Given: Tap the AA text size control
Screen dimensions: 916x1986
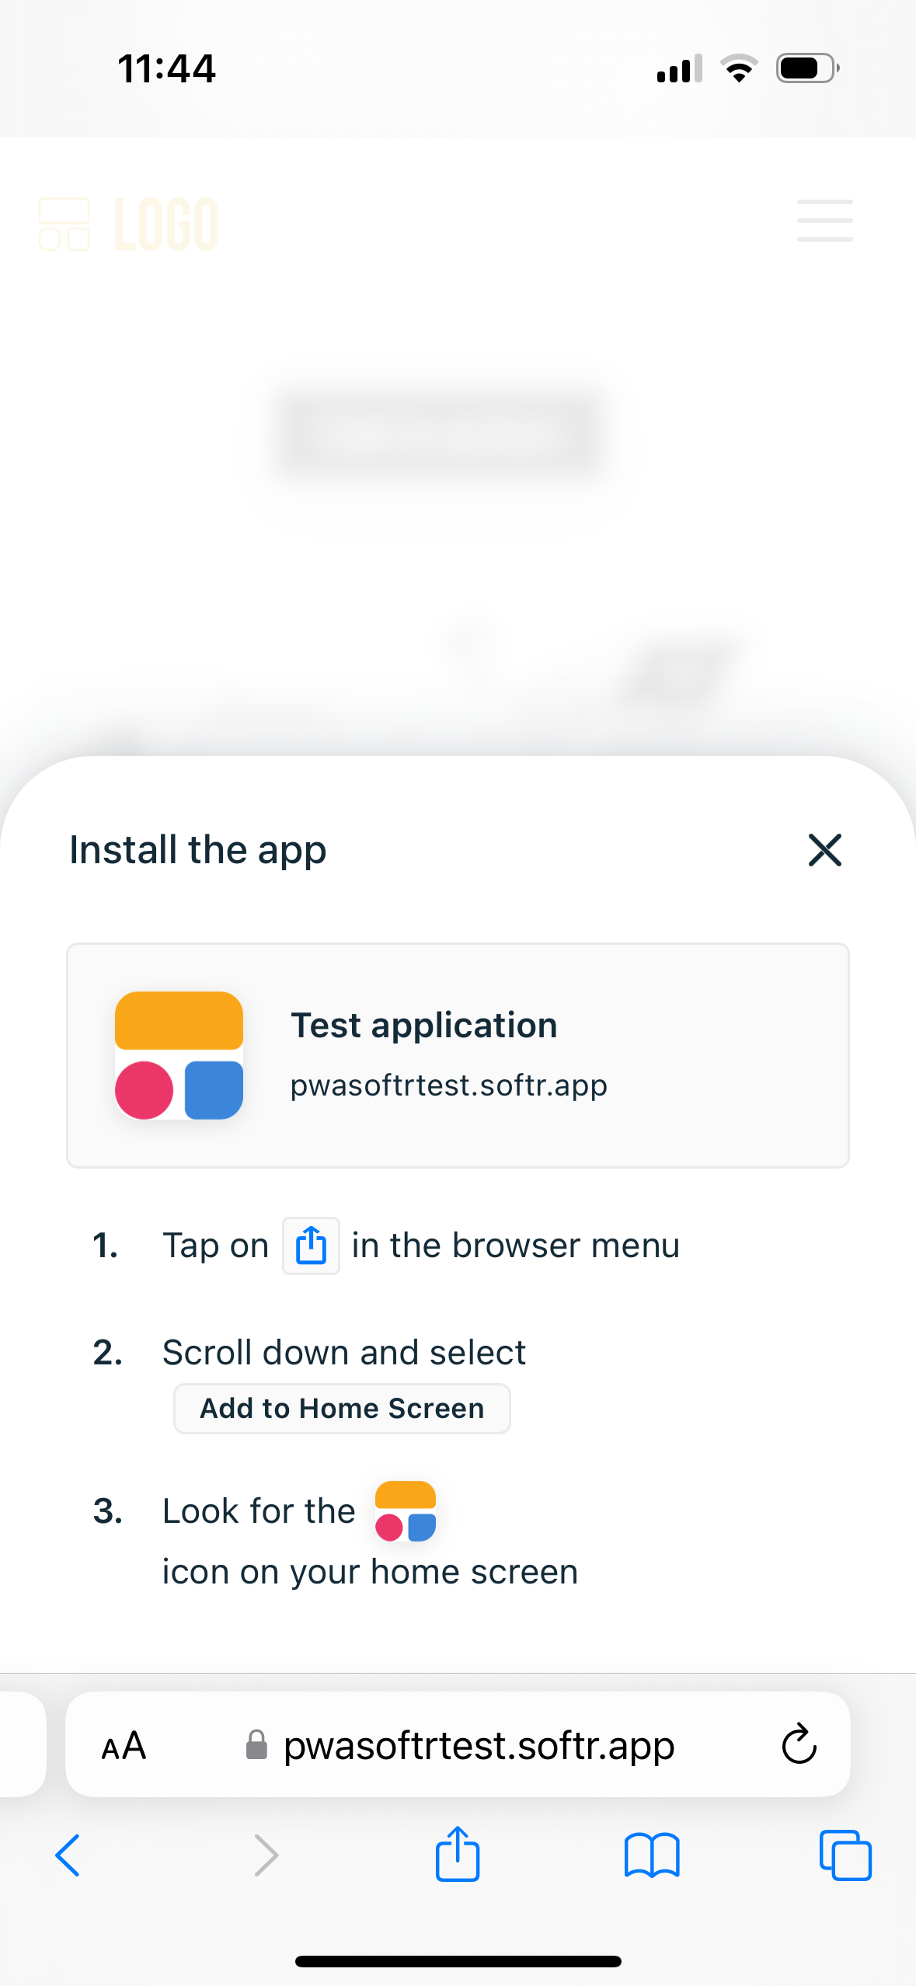Looking at the screenshot, I should point(124,1744).
